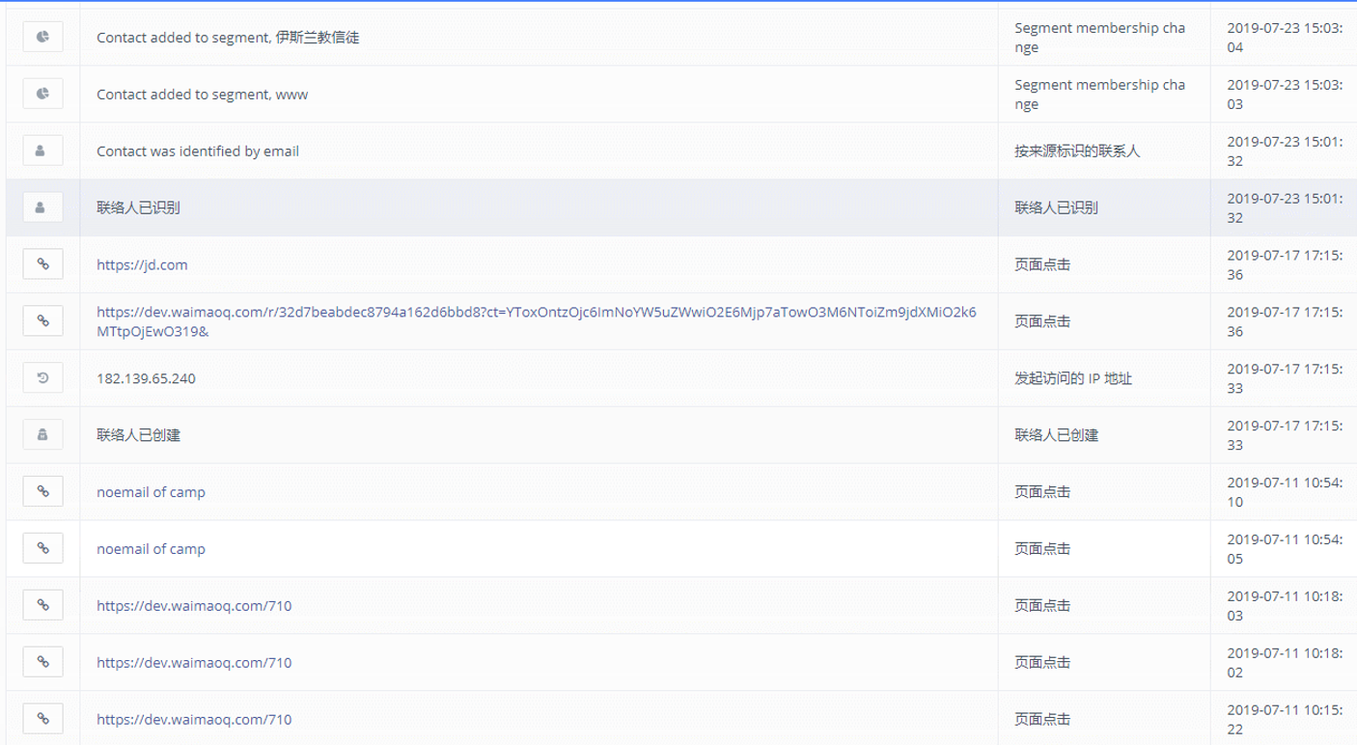Expand details of 'noemail of camp' at 10:54:10
Screen dimensions: 1357x745
(42, 492)
